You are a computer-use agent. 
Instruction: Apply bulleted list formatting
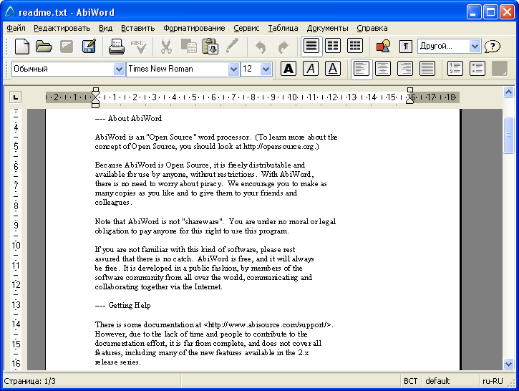pos(477,69)
